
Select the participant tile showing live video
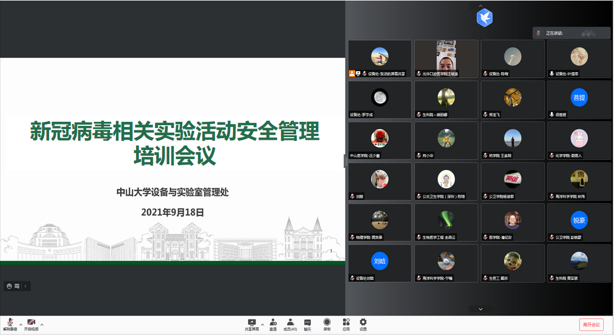tap(446, 58)
